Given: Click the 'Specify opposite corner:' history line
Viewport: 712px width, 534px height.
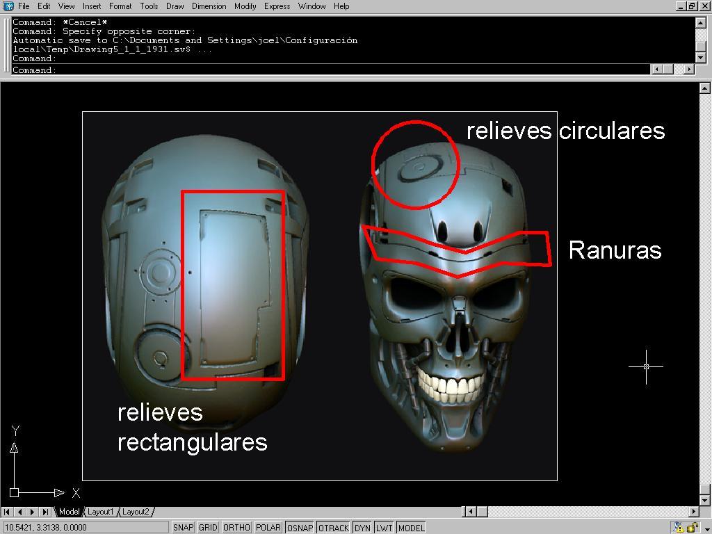Looking at the screenshot, I should (x=104, y=31).
